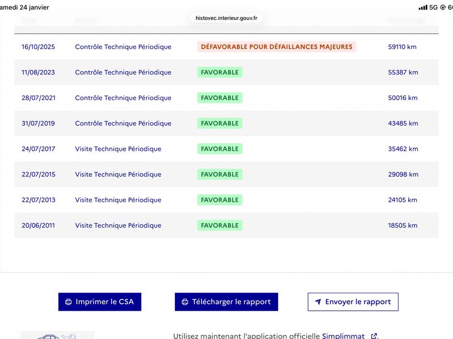The height and width of the screenshot is (339, 453).
Task: Click Contrôle Technique Périodique in the 31/07/2019 row
Action: (123, 123)
